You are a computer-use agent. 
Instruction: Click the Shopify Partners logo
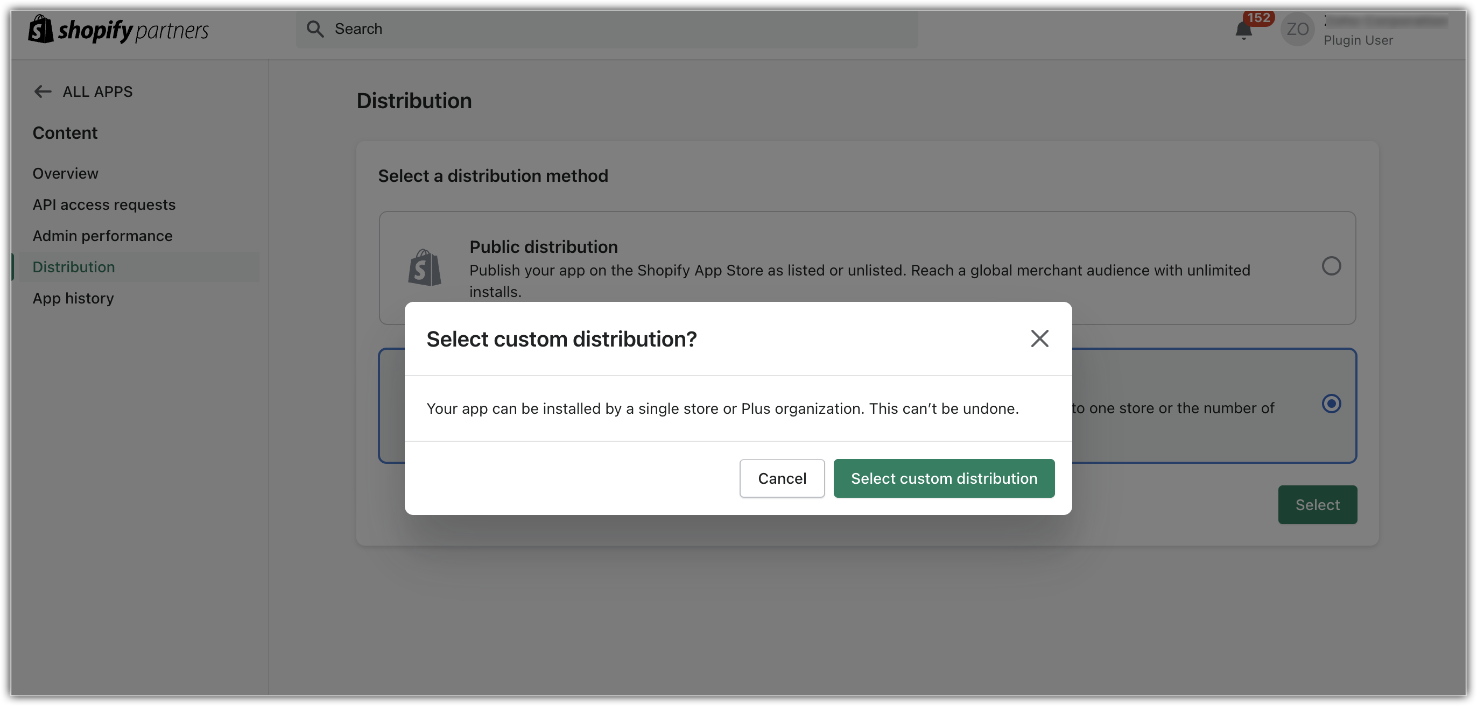coord(118,29)
